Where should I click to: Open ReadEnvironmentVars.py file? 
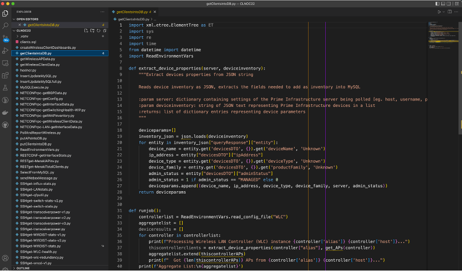39,150
